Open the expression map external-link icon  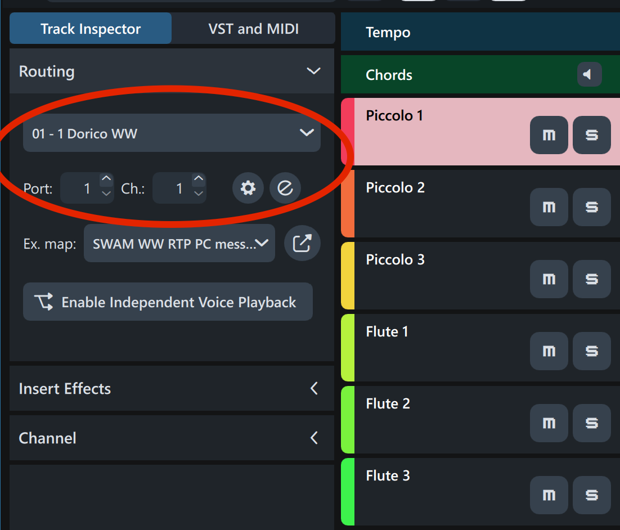(x=302, y=243)
